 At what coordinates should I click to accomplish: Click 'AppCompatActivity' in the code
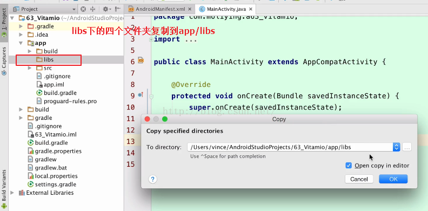340,62
